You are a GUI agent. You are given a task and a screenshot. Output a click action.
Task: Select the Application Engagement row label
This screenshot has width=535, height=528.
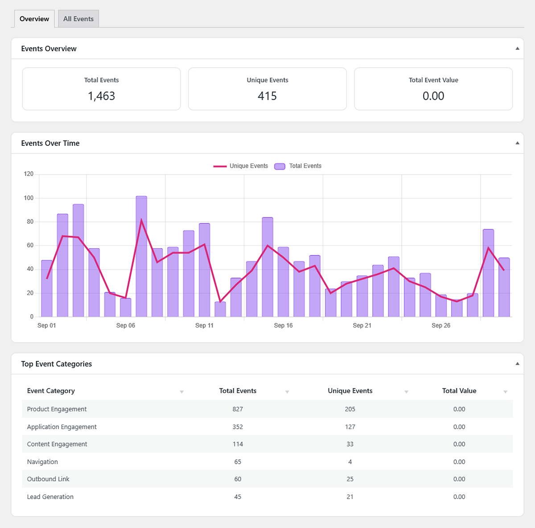coord(62,427)
